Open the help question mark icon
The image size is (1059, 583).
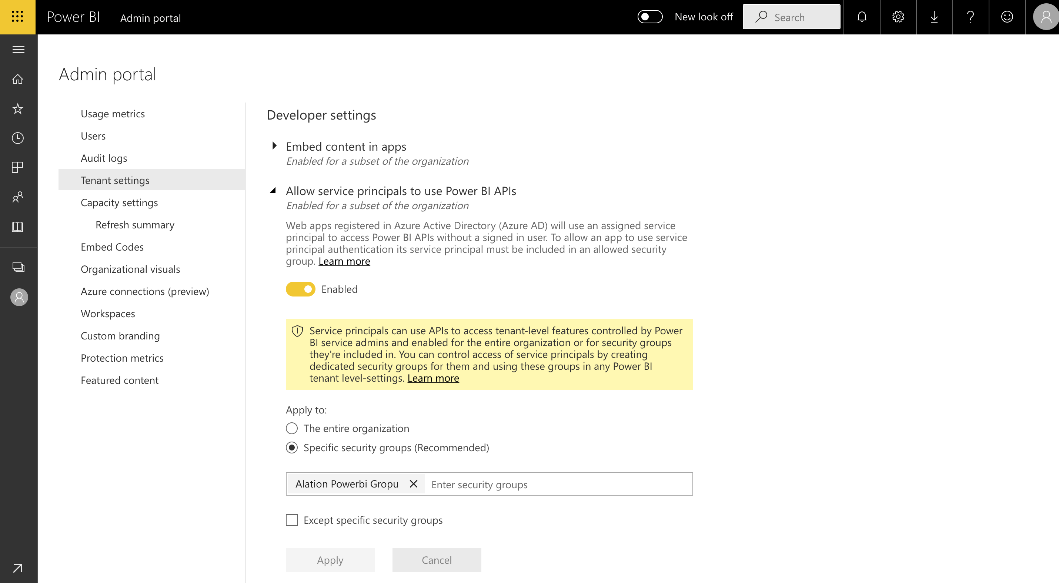coord(971,17)
